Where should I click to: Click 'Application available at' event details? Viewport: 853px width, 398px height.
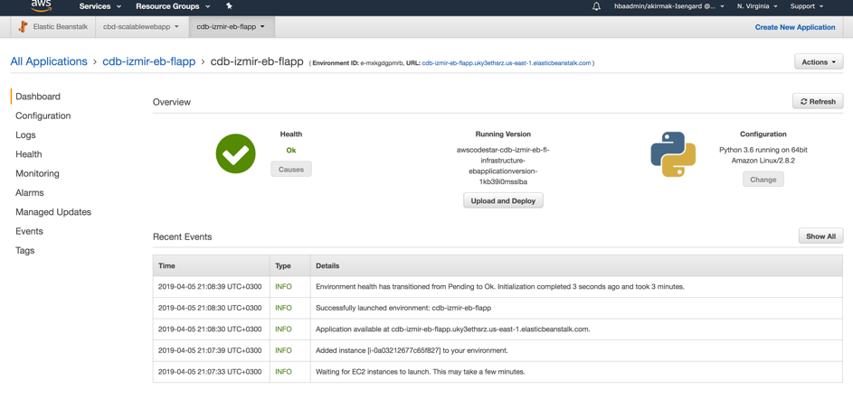tap(453, 329)
